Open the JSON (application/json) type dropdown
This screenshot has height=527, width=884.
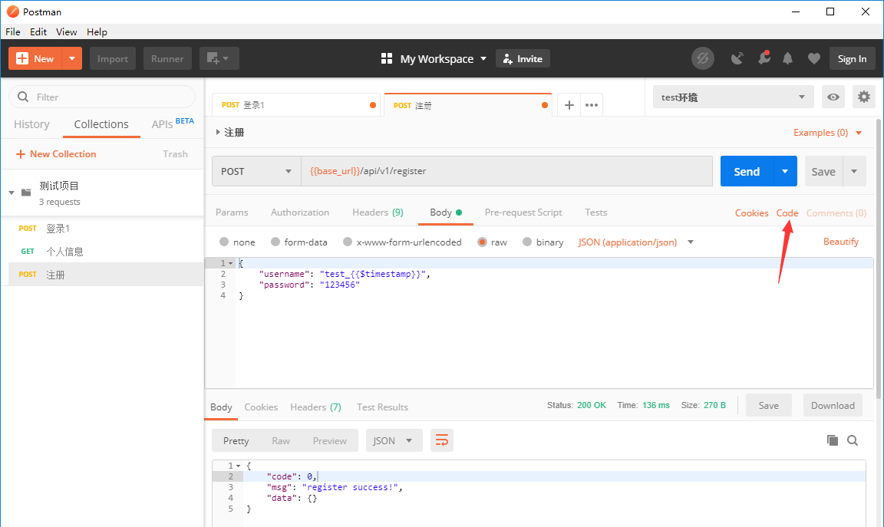[x=635, y=242]
